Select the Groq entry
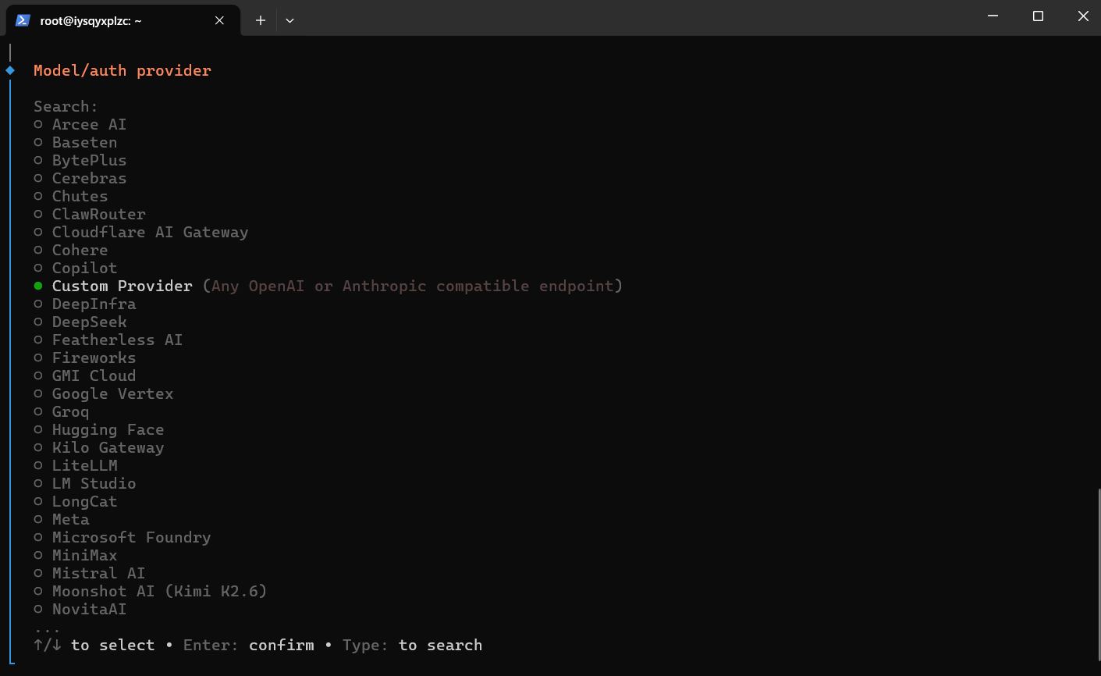The image size is (1101, 676). (x=62, y=411)
